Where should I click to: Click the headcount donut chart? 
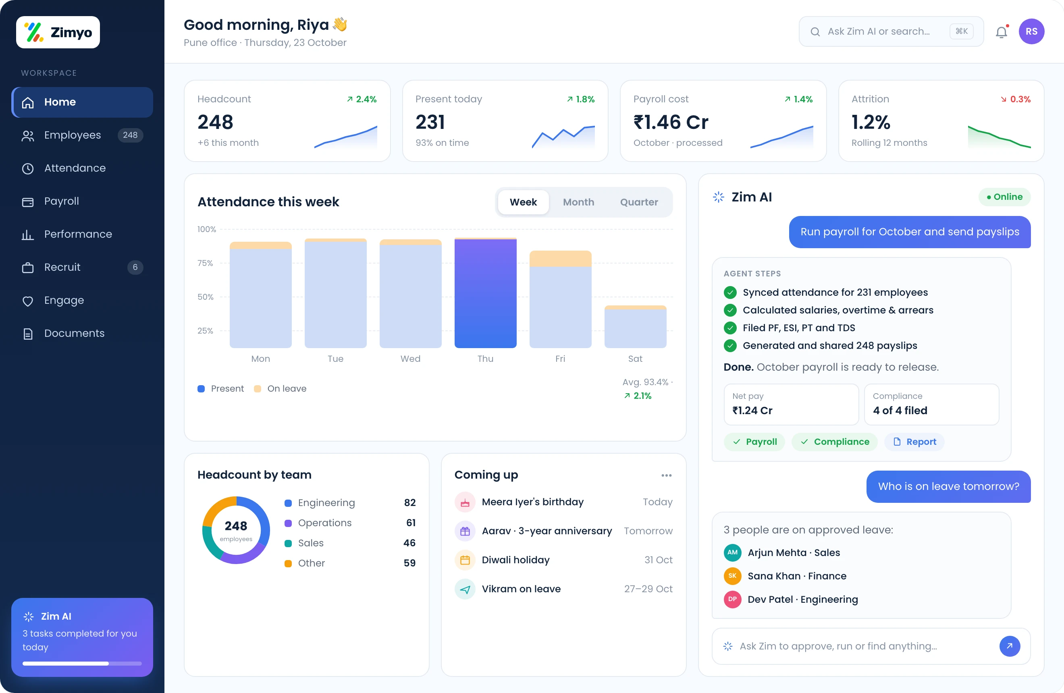pos(236,530)
